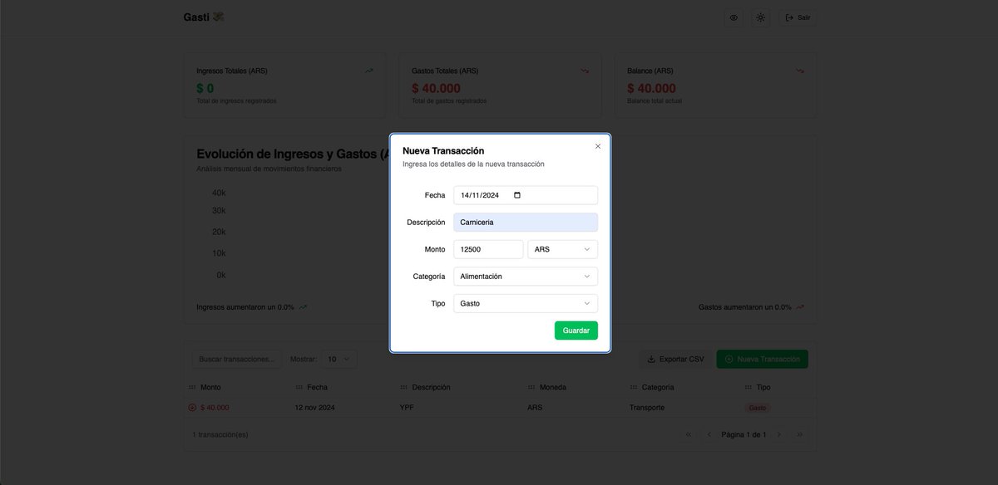Go to last page pagination icon
Image resolution: width=998 pixels, height=485 pixels.
(x=799, y=434)
